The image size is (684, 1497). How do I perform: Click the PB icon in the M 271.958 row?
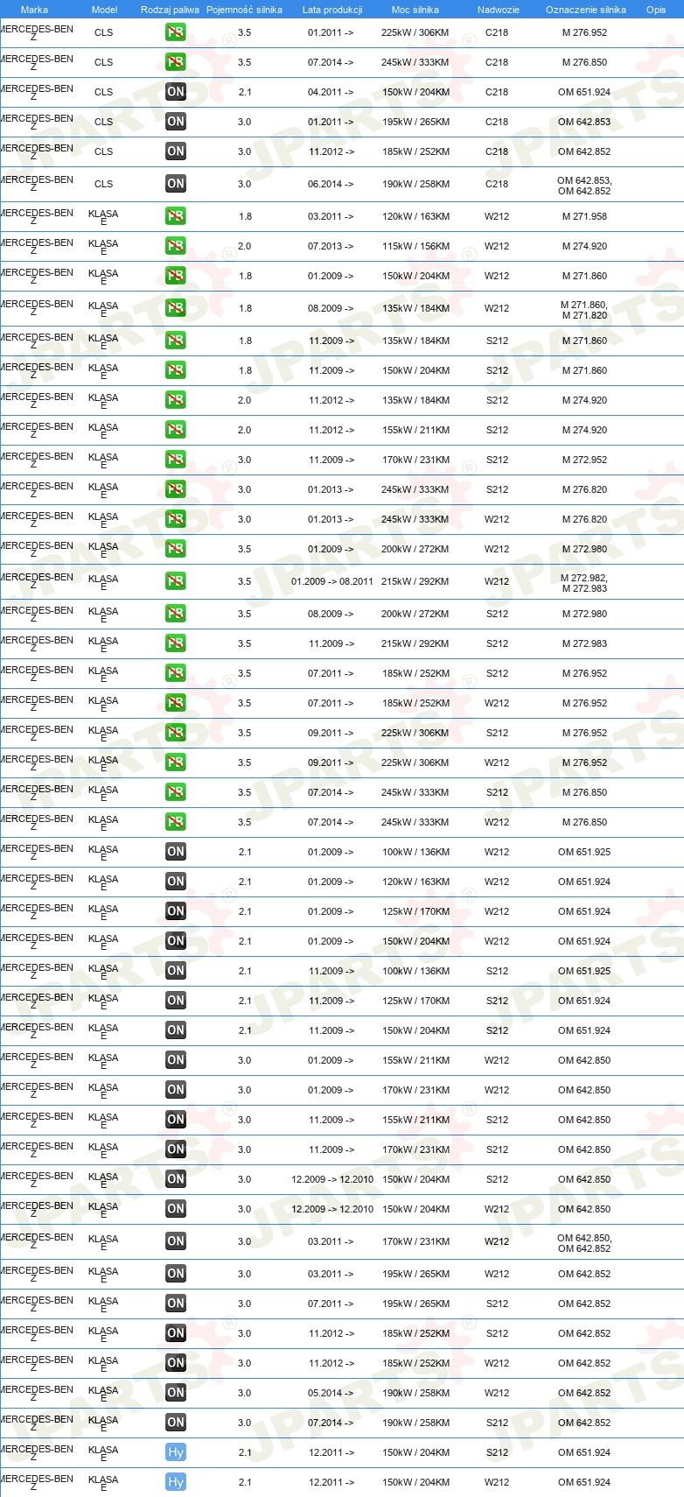click(176, 216)
